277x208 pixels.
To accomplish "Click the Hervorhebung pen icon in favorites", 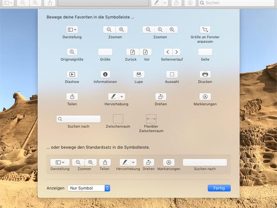I will [x=113, y=97].
